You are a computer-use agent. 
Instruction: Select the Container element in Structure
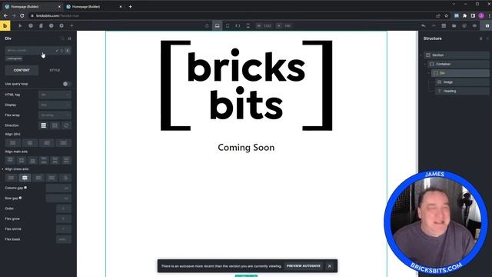click(x=458, y=64)
